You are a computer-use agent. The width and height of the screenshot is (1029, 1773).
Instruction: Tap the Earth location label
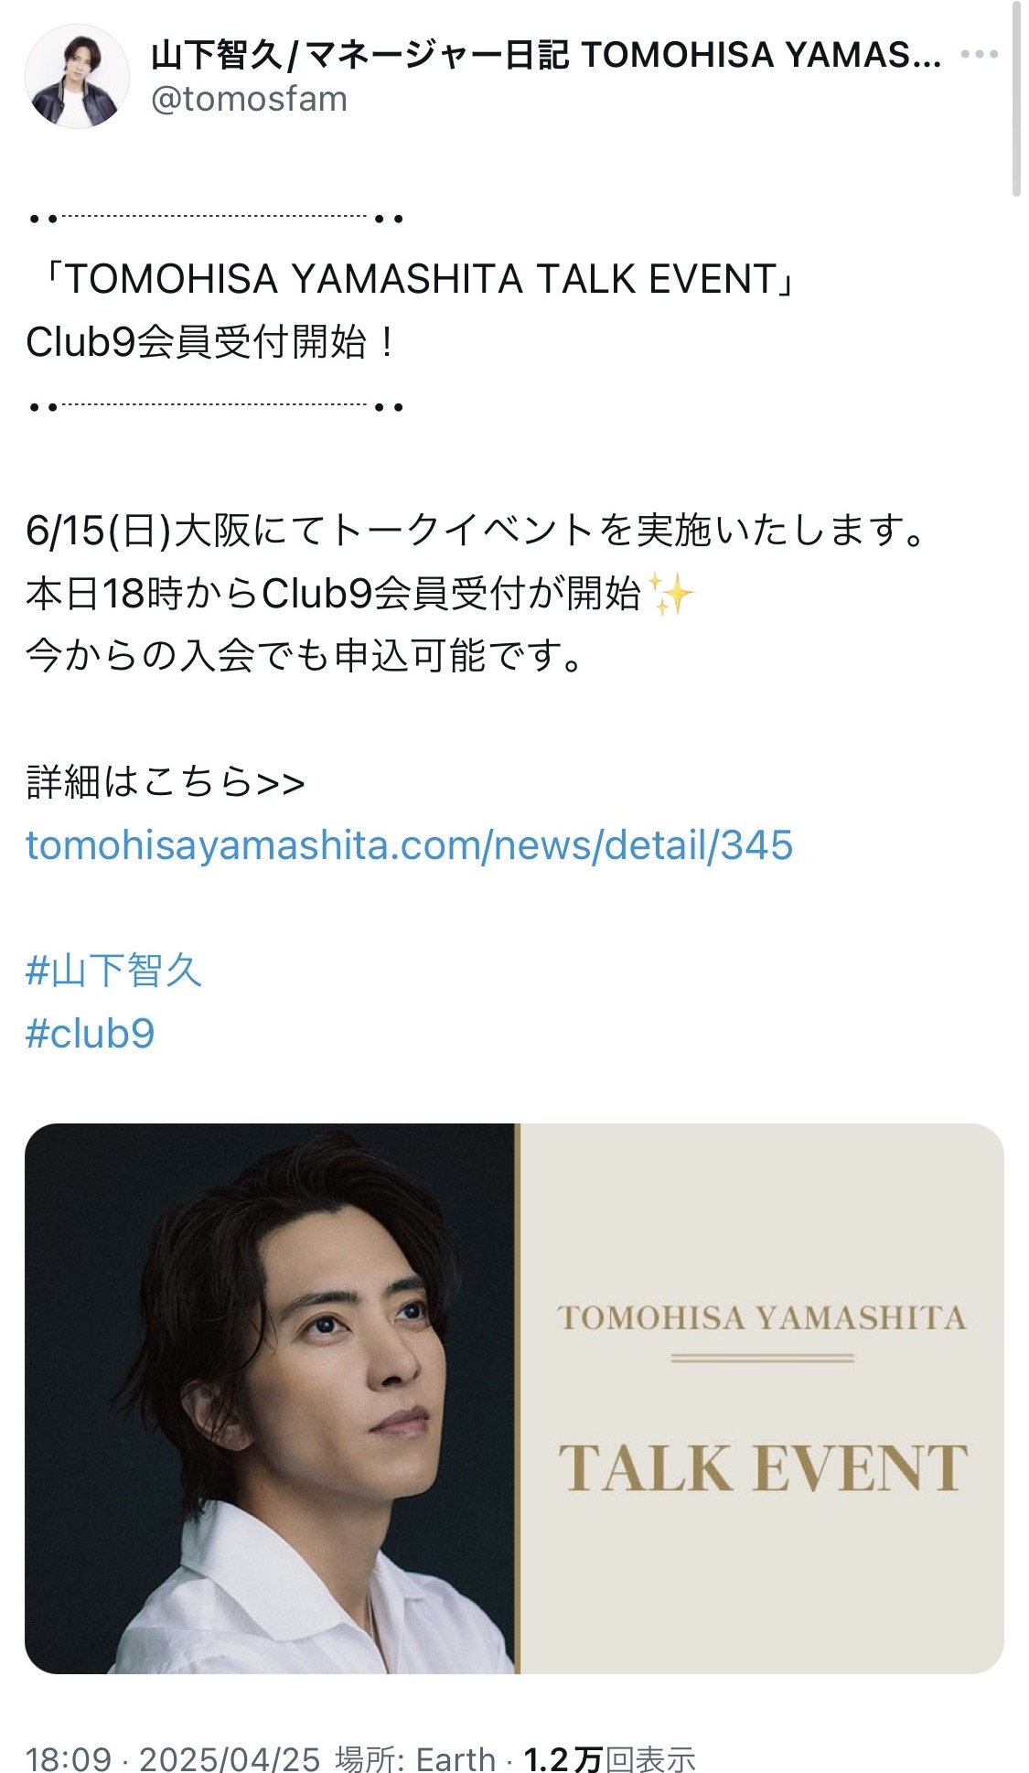456,1758
